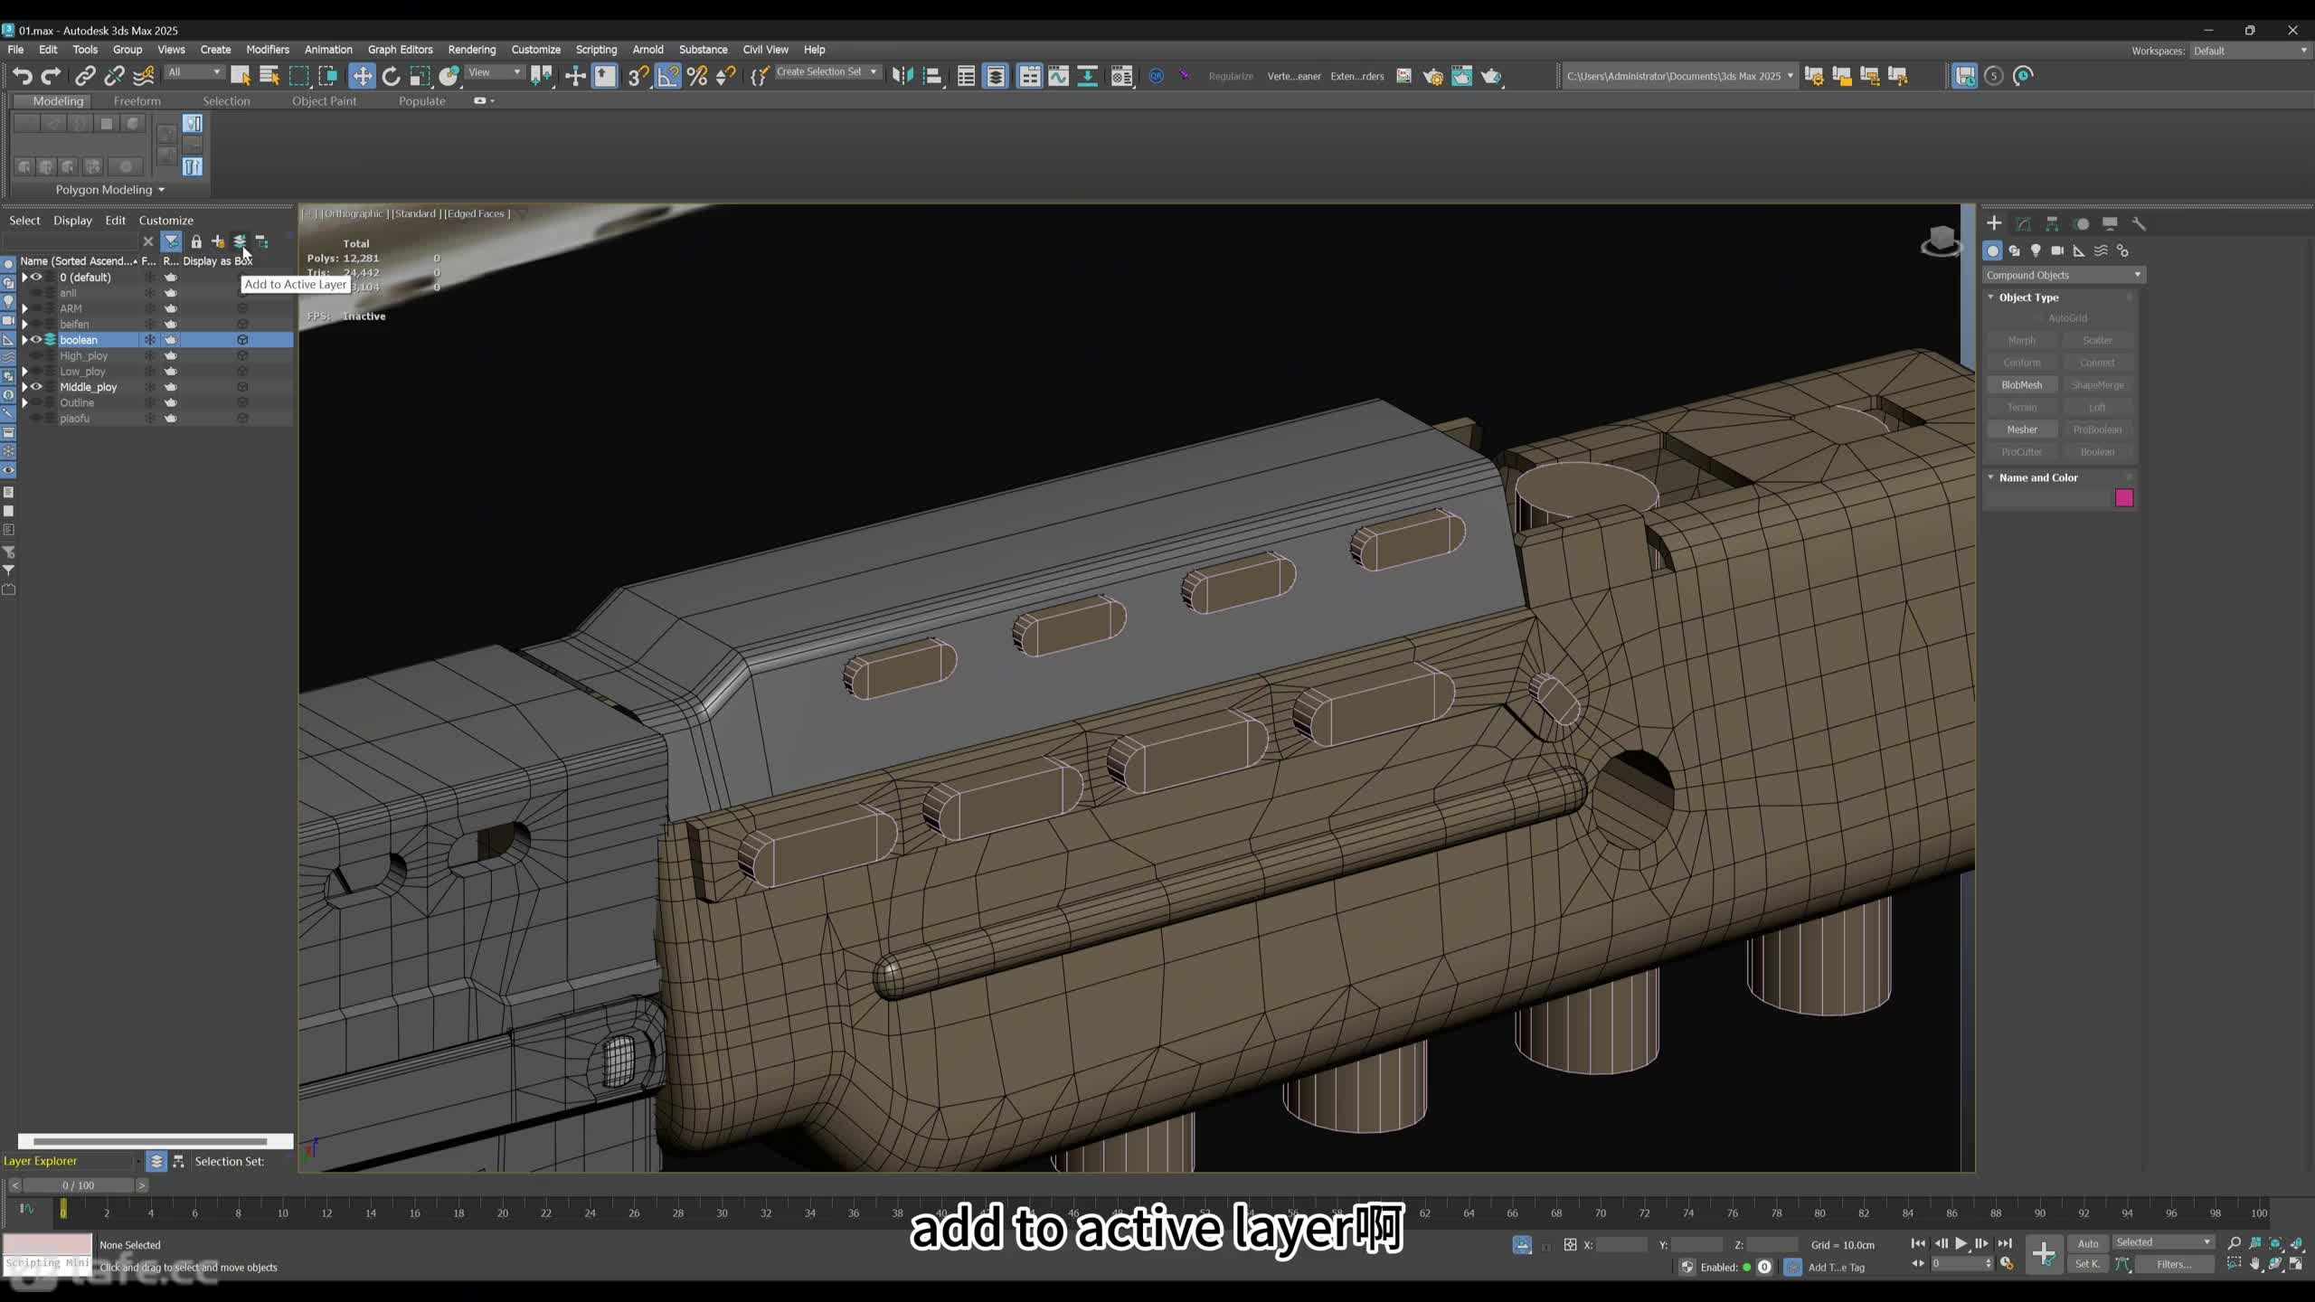Expand the 0 (default) layer
The height and width of the screenshot is (1302, 2315).
[25, 277]
